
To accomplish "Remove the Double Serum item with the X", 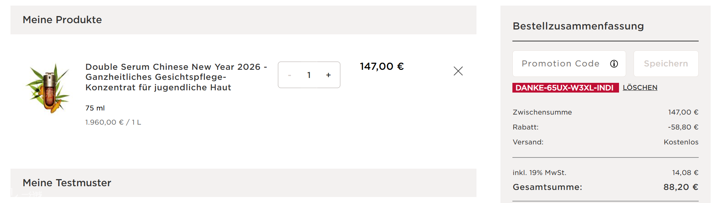I will tap(458, 71).
